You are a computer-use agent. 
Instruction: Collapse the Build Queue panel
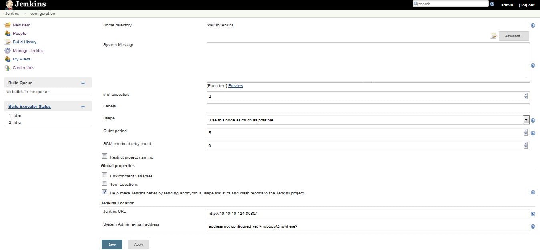[83, 83]
